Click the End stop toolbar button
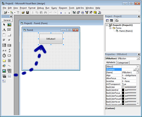 (69, 13)
